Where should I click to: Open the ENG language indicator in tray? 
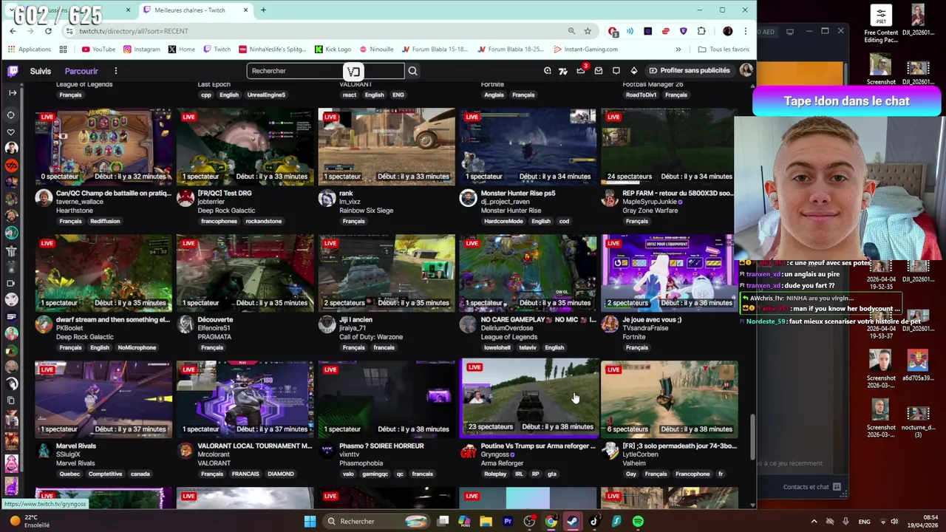[x=864, y=522]
